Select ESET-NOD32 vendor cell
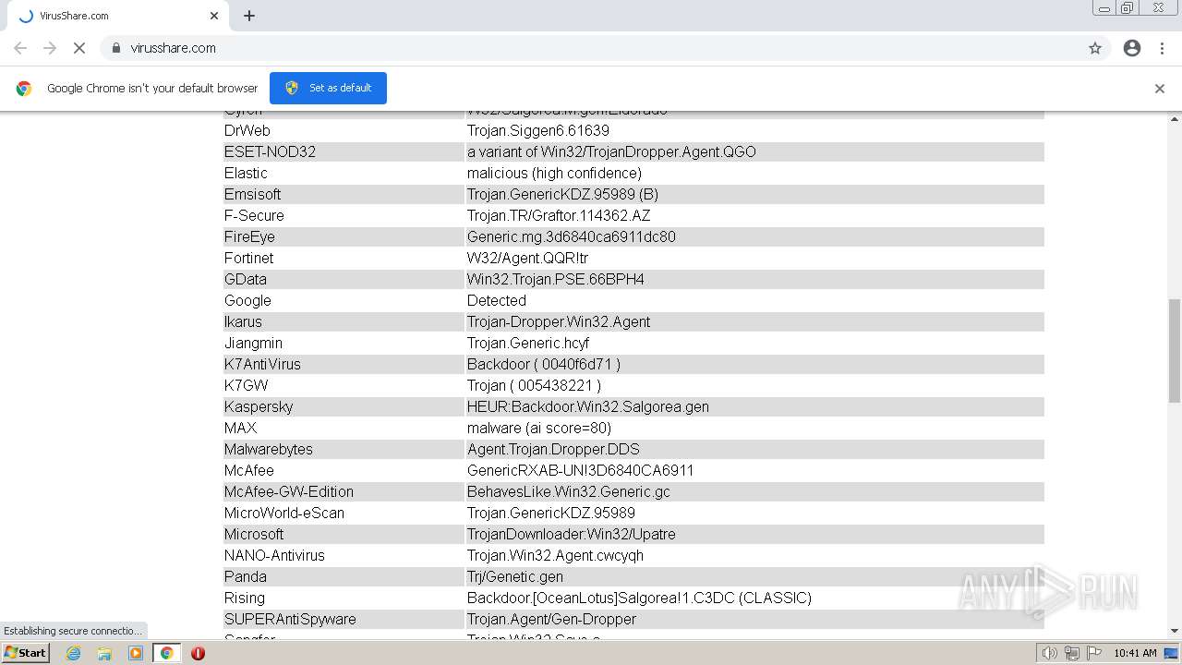This screenshot has height=665, width=1182. click(x=343, y=151)
